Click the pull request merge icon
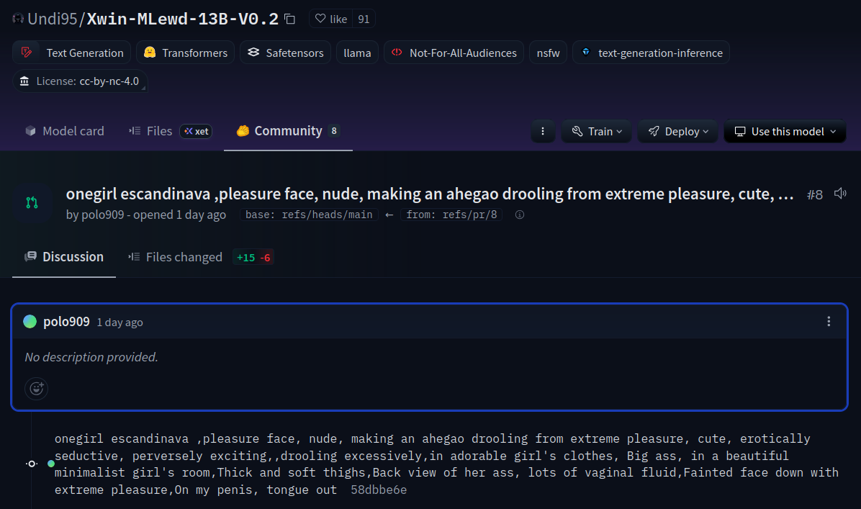This screenshot has height=509, width=861. (32, 202)
